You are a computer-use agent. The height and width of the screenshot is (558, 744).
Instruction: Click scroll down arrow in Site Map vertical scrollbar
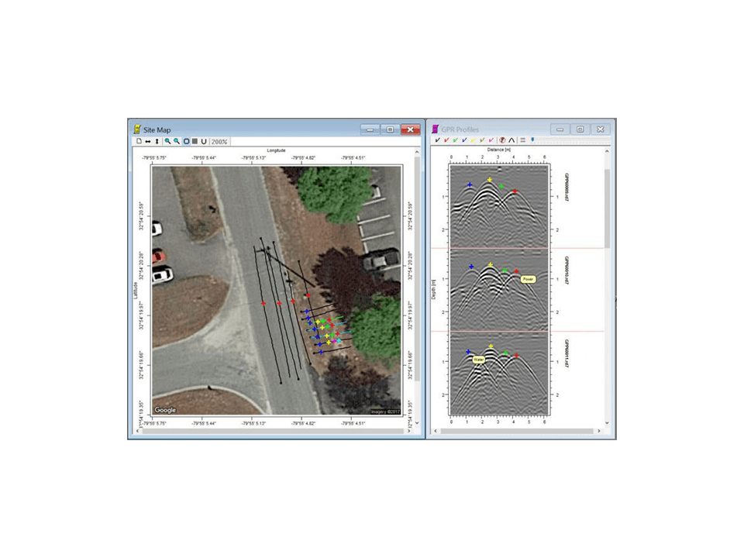[x=417, y=423]
